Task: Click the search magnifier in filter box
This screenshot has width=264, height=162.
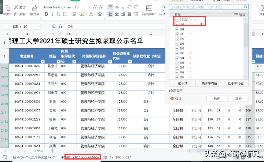Action: [x=246, y=7]
